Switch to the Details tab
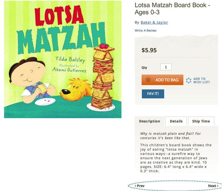222x191 pixels. coord(176,121)
